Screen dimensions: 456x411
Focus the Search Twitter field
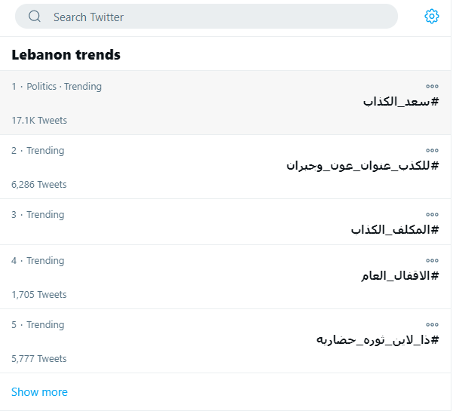tap(207, 17)
